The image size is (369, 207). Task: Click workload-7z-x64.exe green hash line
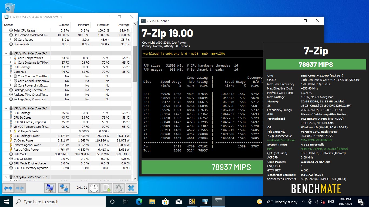(x=299, y=140)
